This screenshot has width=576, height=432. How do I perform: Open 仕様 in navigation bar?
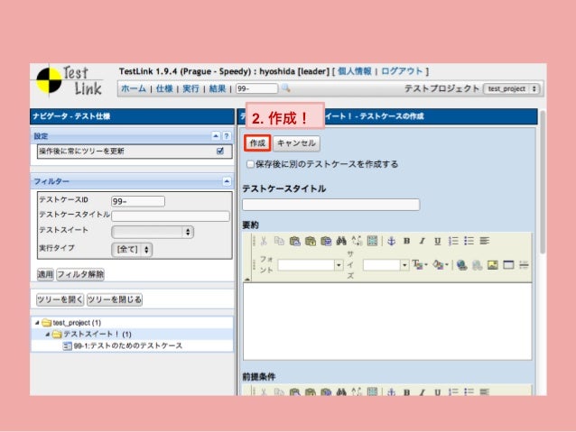164,88
